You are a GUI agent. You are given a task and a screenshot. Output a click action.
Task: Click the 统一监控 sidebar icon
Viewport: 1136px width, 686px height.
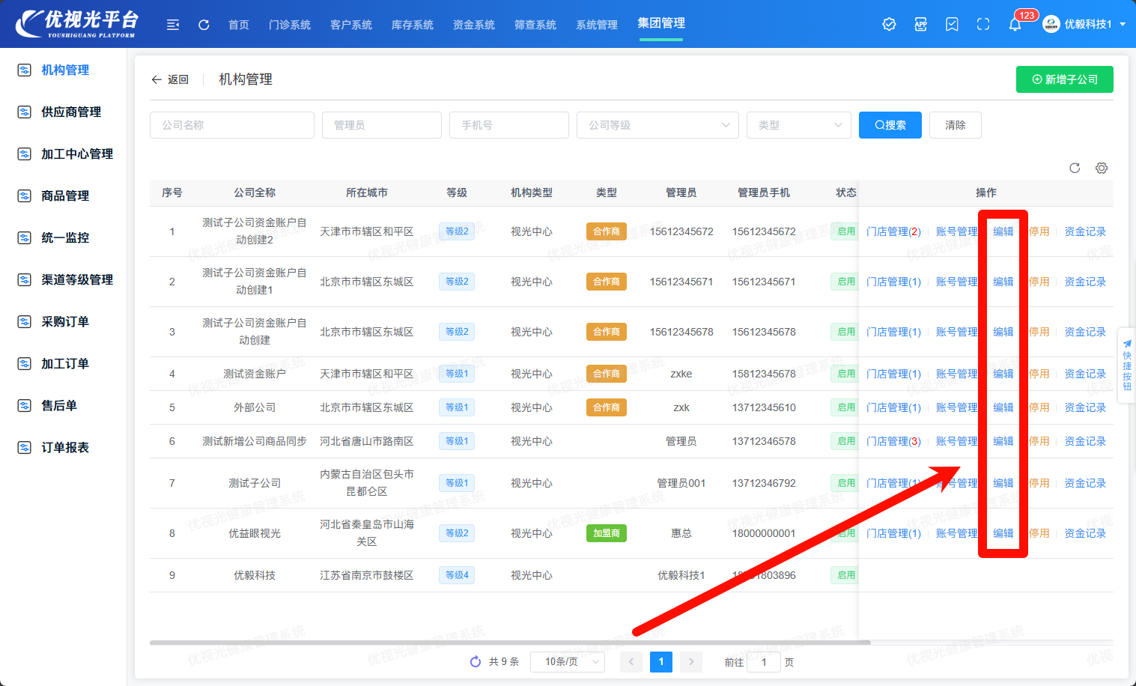pyautogui.click(x=25, y=237)
